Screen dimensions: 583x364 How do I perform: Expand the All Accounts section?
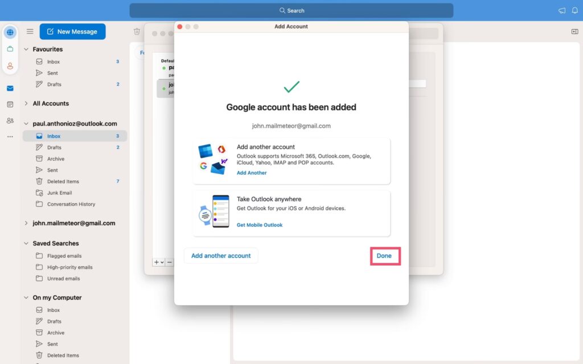(26, 104)
